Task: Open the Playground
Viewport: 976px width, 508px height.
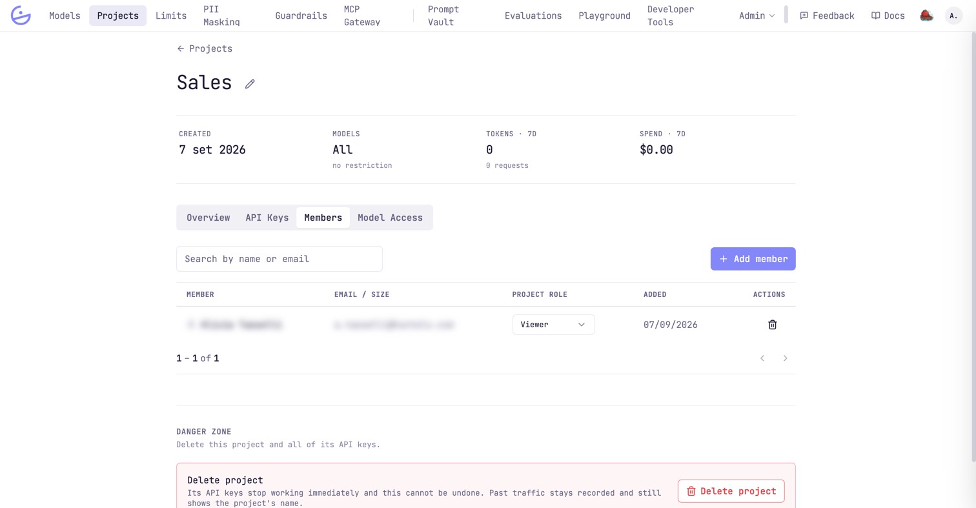Action: click(x=604, y=15)
